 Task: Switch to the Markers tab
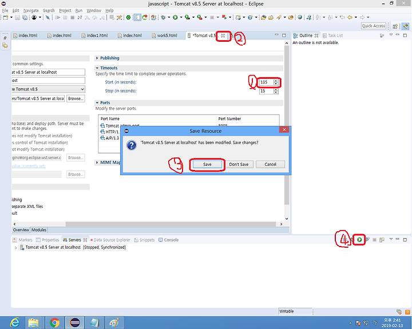[22, 240]
